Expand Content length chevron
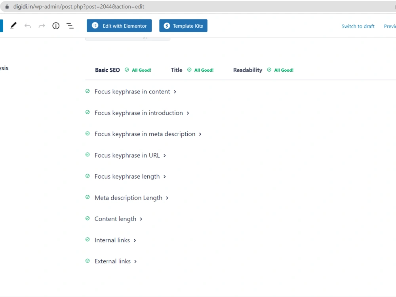396x297 pixels. 141,219
